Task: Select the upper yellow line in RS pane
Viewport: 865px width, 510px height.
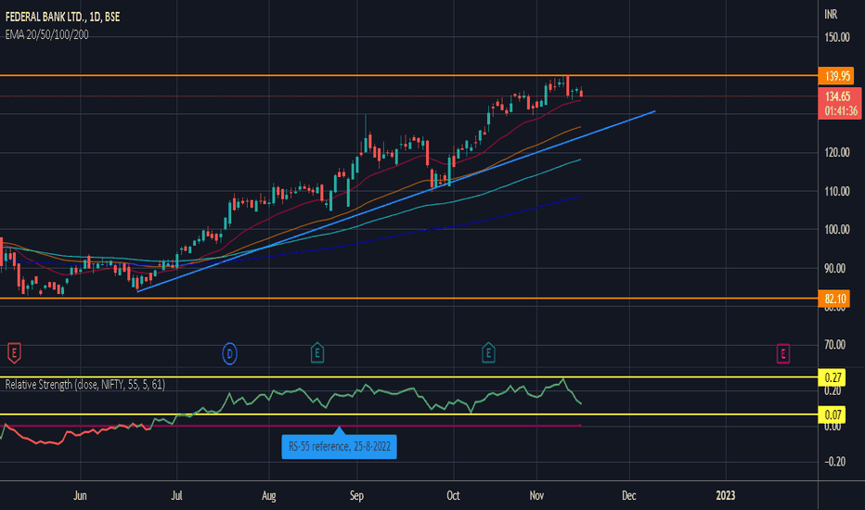Action: tap(408, 377)
